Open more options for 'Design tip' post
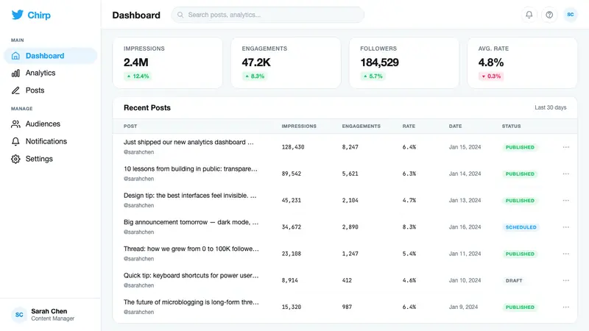Viewport: 589px width, 331px height. click(x=565, y=200)
